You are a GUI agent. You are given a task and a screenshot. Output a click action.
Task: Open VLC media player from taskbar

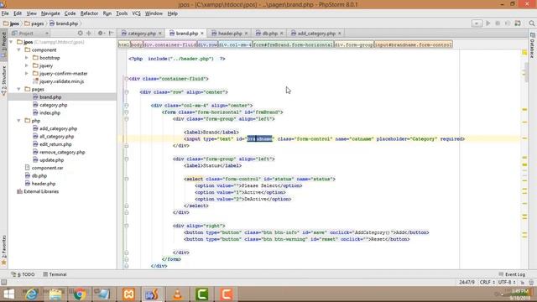click(177, 294)
